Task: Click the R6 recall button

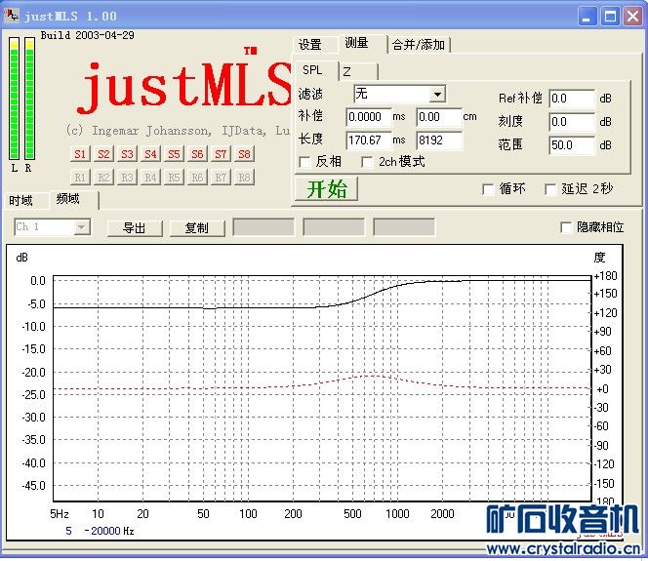Action: click(197, 178)
